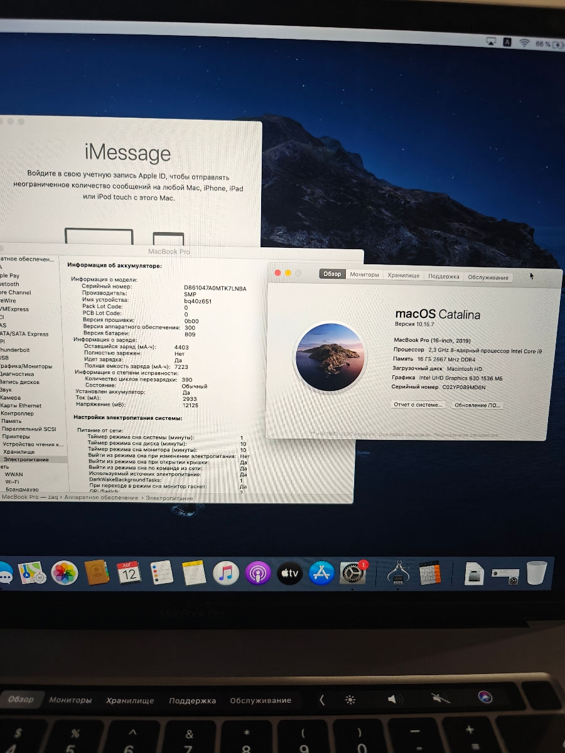Open Notes app in the Dock
Image resolution: width=565 pixels, height=753 pixels.
(194, 573)
